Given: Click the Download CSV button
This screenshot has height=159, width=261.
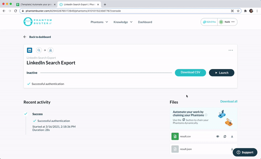Looking at the screenshot, I should coord(191,73).
